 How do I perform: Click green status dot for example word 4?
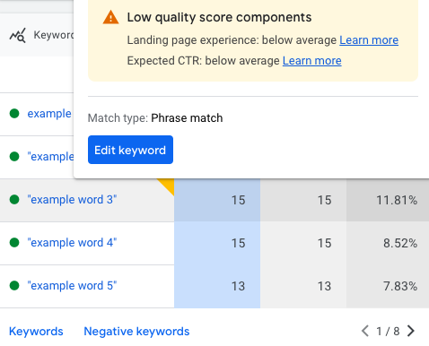[14, 242]
